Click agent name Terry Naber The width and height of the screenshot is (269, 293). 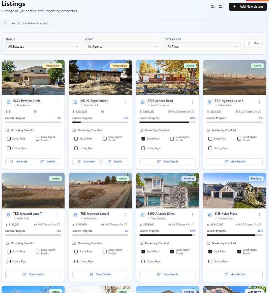point(24,106)
